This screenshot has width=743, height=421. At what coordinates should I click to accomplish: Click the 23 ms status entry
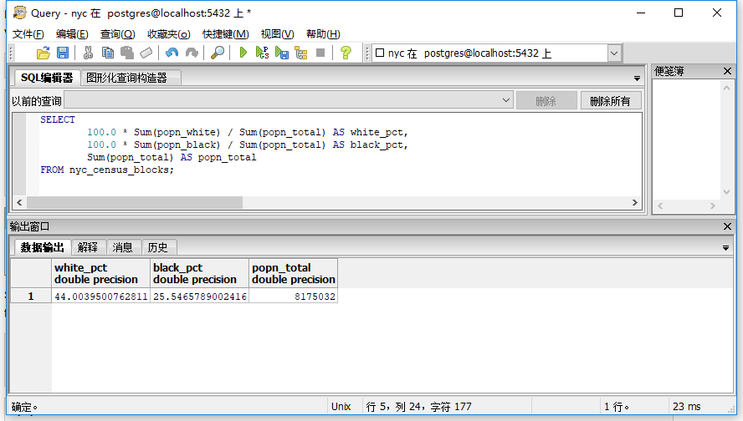(x=687, y=407)
